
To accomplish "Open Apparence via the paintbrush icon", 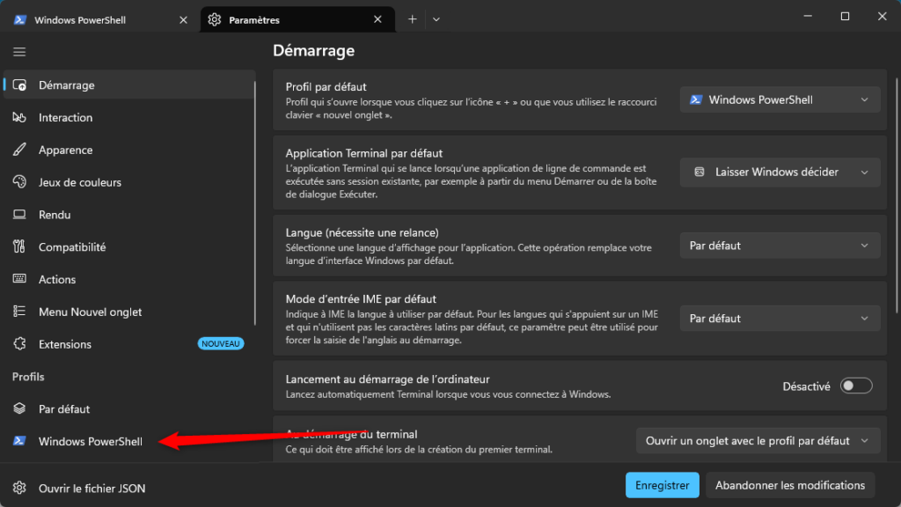I will click(19, 150).
